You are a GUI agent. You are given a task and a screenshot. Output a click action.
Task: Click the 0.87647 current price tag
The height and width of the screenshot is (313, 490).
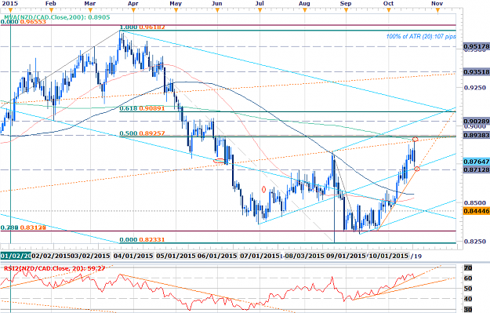click(477, 162)
